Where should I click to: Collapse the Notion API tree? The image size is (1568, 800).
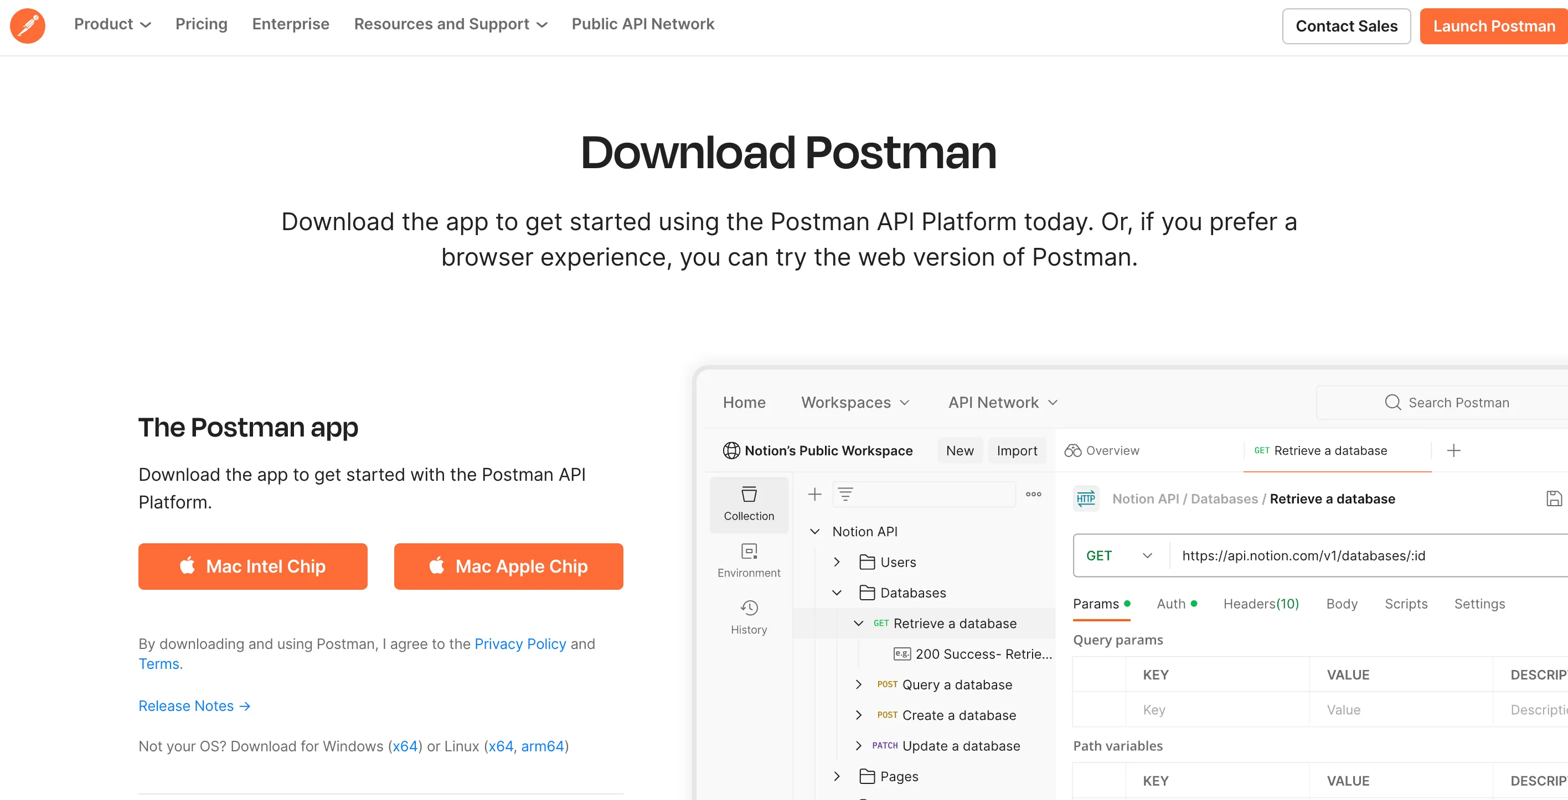pyautogui.click(x=814, y=532)
